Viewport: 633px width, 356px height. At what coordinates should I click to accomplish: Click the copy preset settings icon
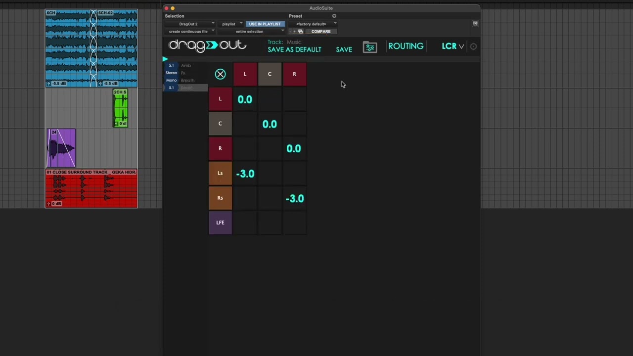pyautogui.click(x=300, y=31)
